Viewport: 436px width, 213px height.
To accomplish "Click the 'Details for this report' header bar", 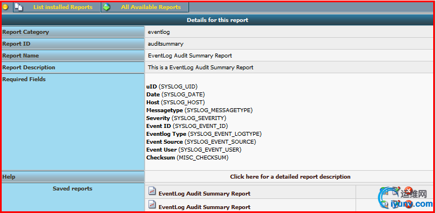I will coord(218,20).
